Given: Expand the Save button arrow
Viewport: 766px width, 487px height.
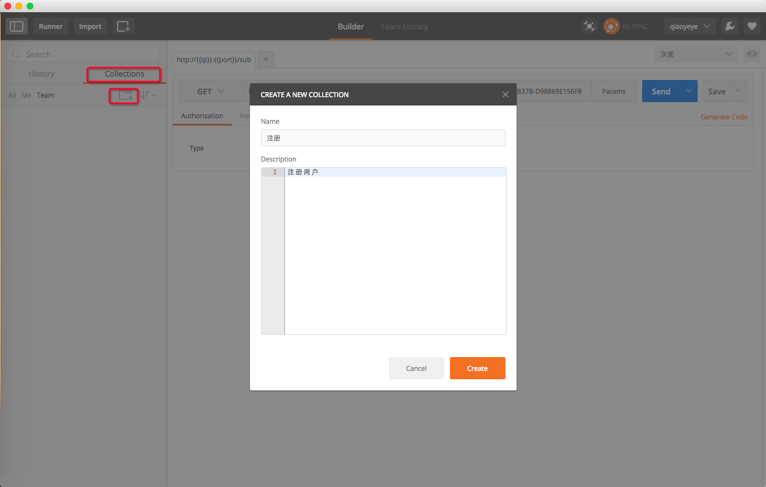Looking at the screenshot, I should pos(739,91).
